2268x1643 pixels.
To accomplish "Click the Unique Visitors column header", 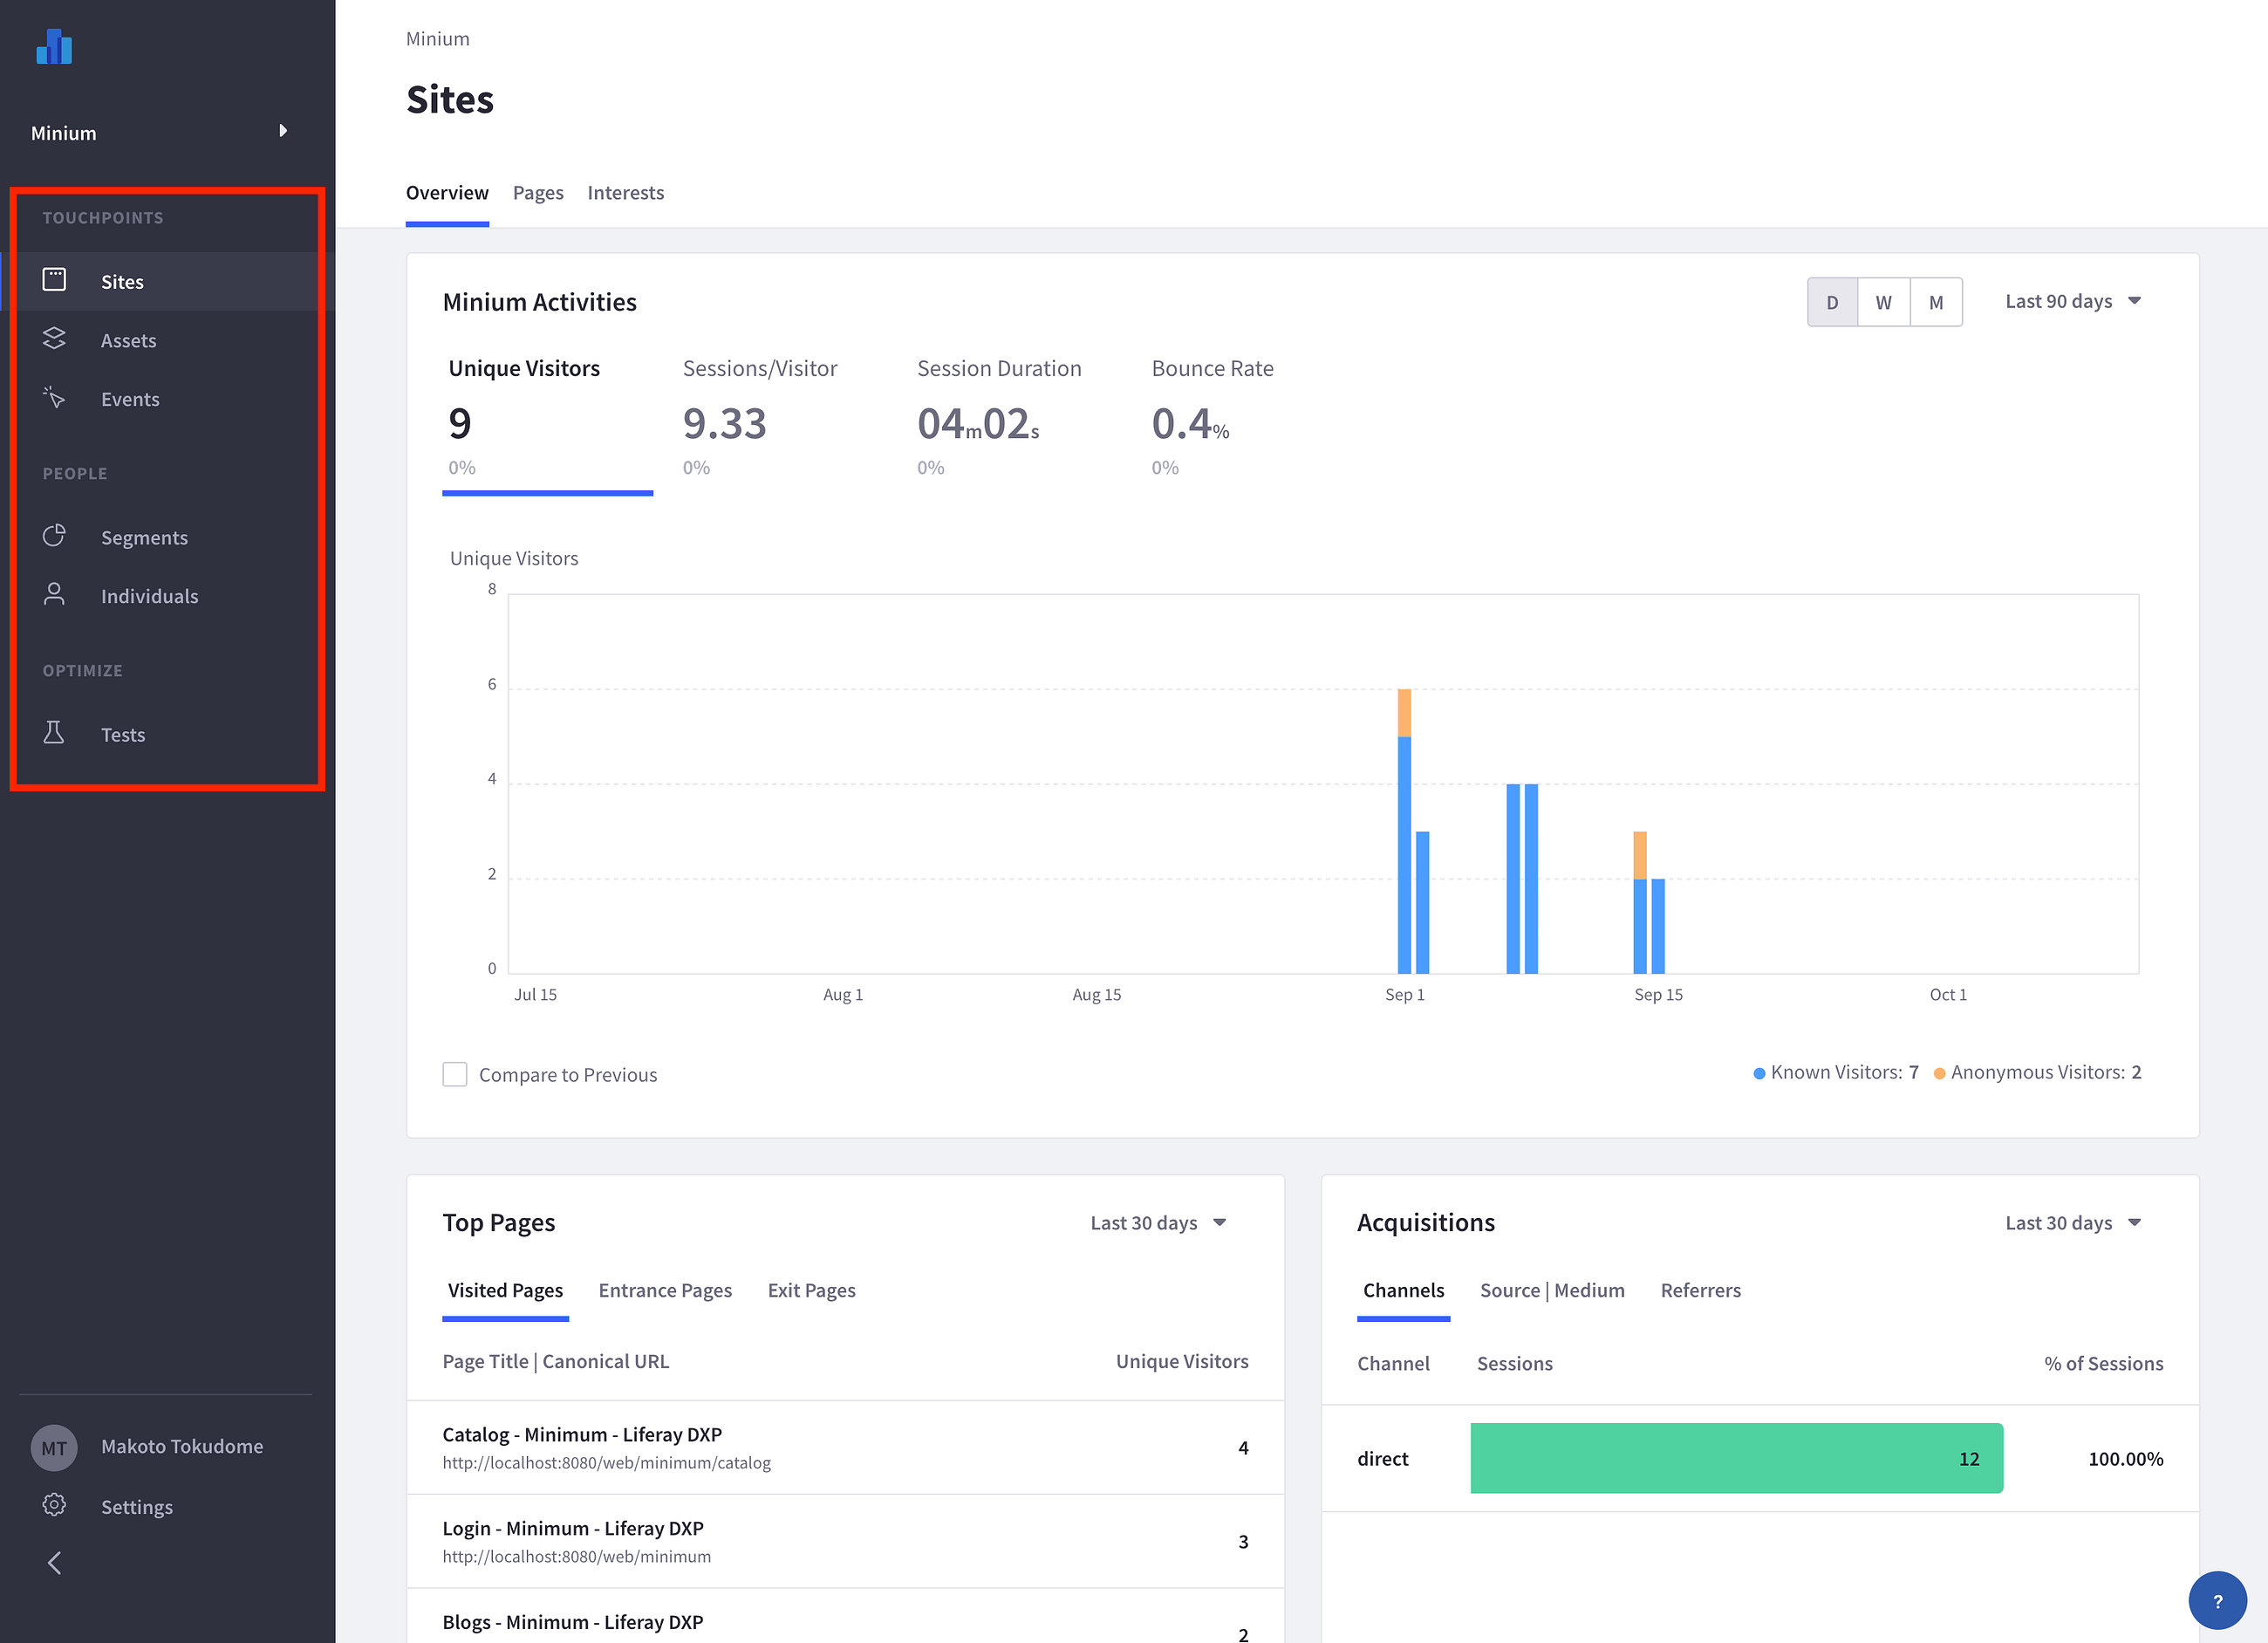I will click(x=1182, y=1361).
